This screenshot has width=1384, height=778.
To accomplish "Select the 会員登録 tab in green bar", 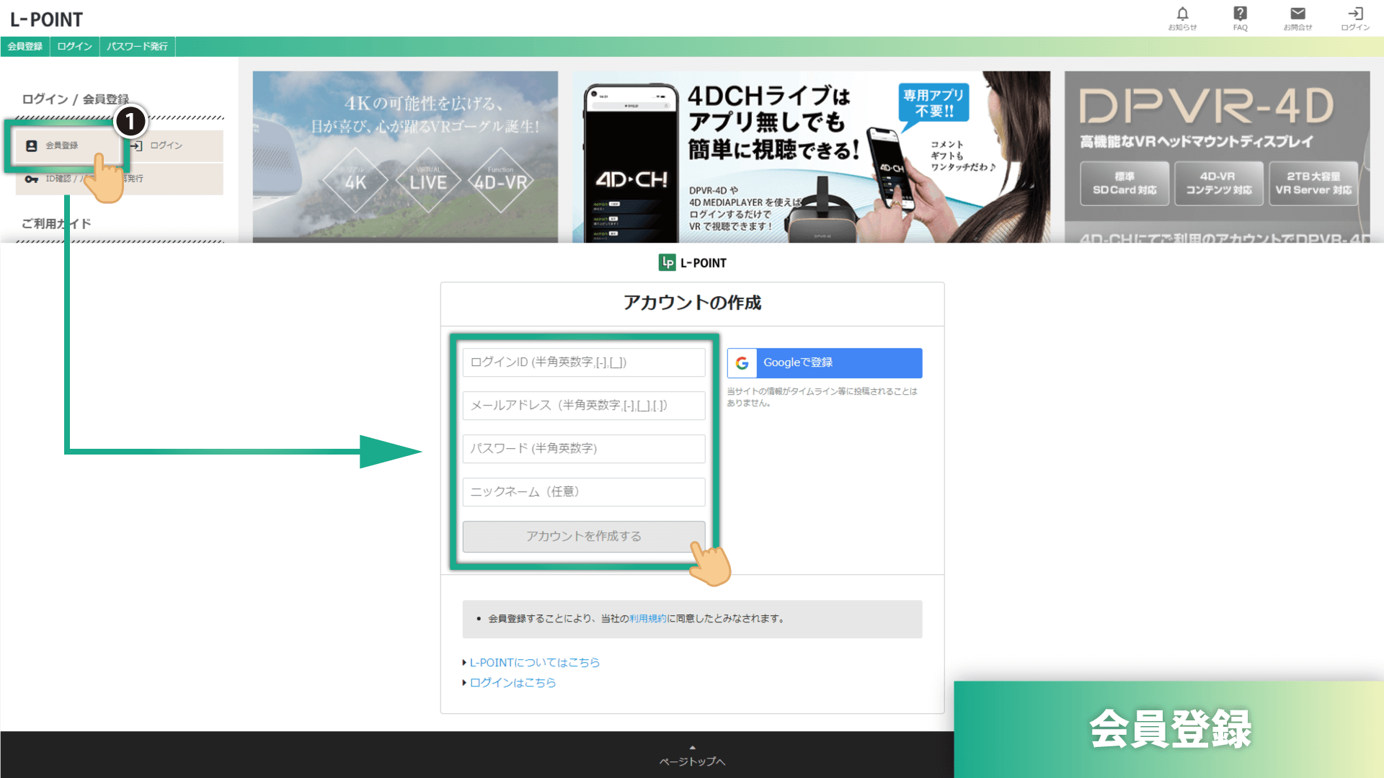I will [x=25, y=46].
